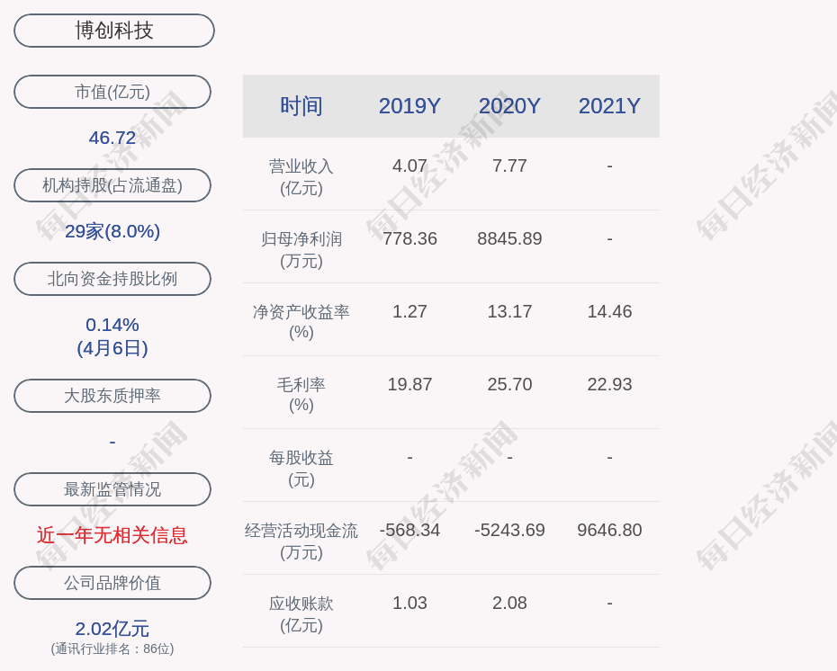This screenshot has height=671, width=837.
Task: Click cash flow value -5243.69
Action: pyautogui.click(x=509, y=530)
